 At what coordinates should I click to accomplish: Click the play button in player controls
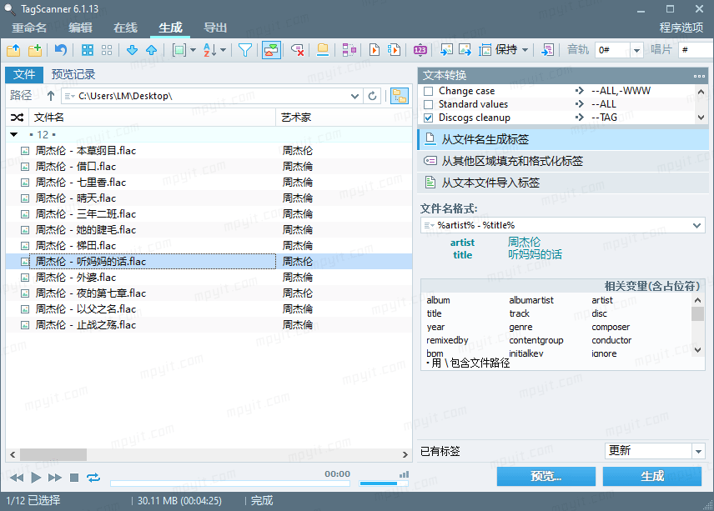[x=36, y=478]
